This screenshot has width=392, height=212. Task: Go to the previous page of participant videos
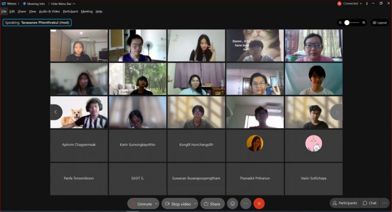(x=55, y=112)
